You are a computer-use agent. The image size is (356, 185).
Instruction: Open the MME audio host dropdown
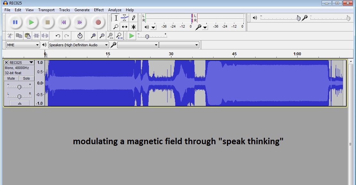point(23,45)
